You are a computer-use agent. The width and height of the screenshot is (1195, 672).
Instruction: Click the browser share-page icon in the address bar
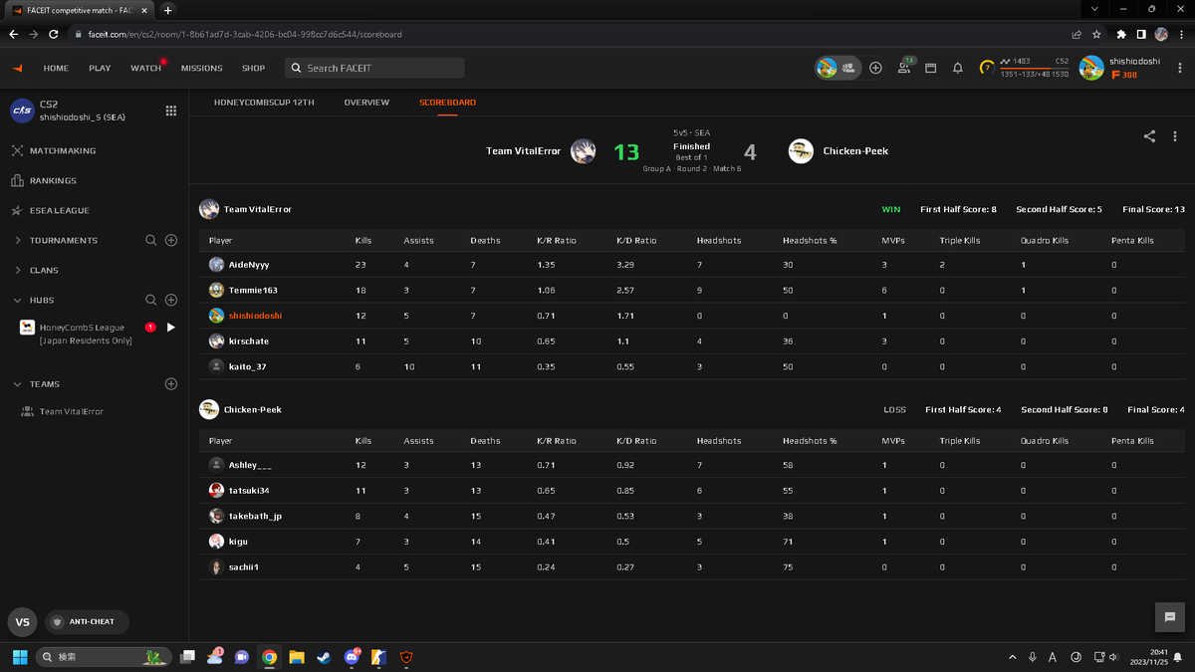(1076, 34)
